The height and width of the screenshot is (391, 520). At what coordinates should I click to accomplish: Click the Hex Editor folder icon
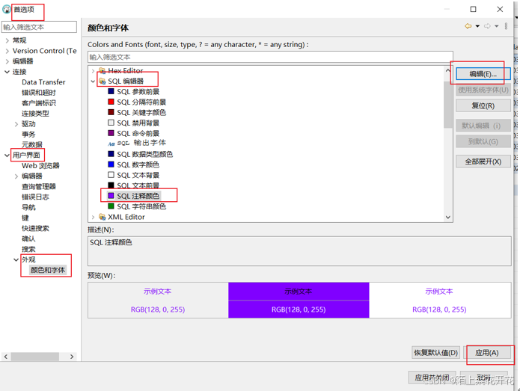coord(103,70)
